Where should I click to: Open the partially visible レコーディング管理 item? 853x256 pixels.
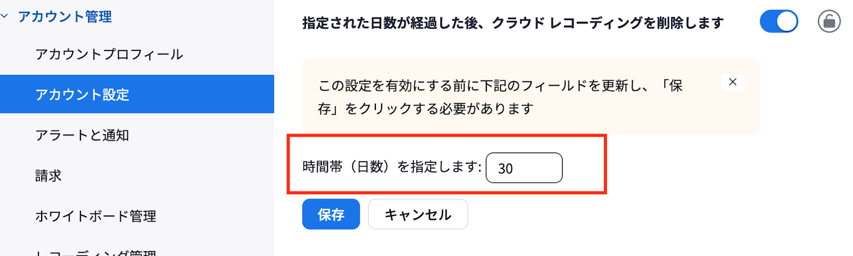click(x=96, y=252)
